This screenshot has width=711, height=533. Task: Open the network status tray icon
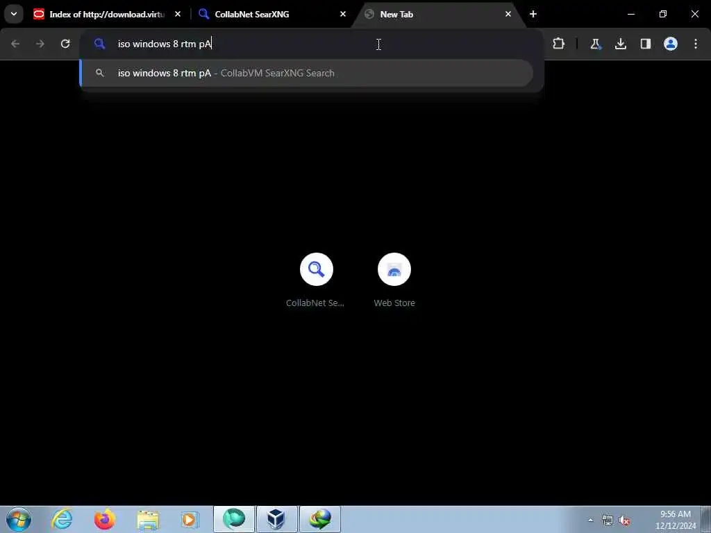pos(607,521)
